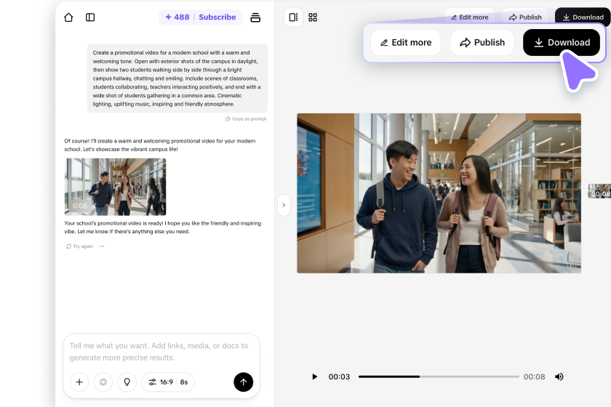The image size is (611, 407).
Task: Send the prompt with the up arrow button
Action: pos(243,382)
